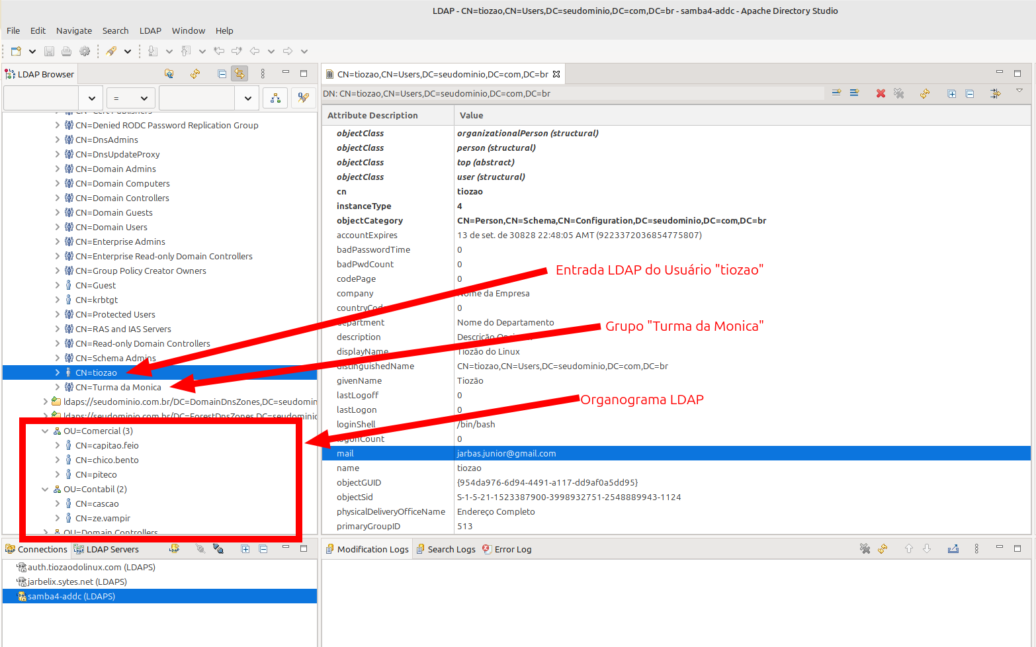The height and width of the screenshot is (647, 1036).
Task: Collapse all in entry editor toolbar
Action: (x=969, y=93)
